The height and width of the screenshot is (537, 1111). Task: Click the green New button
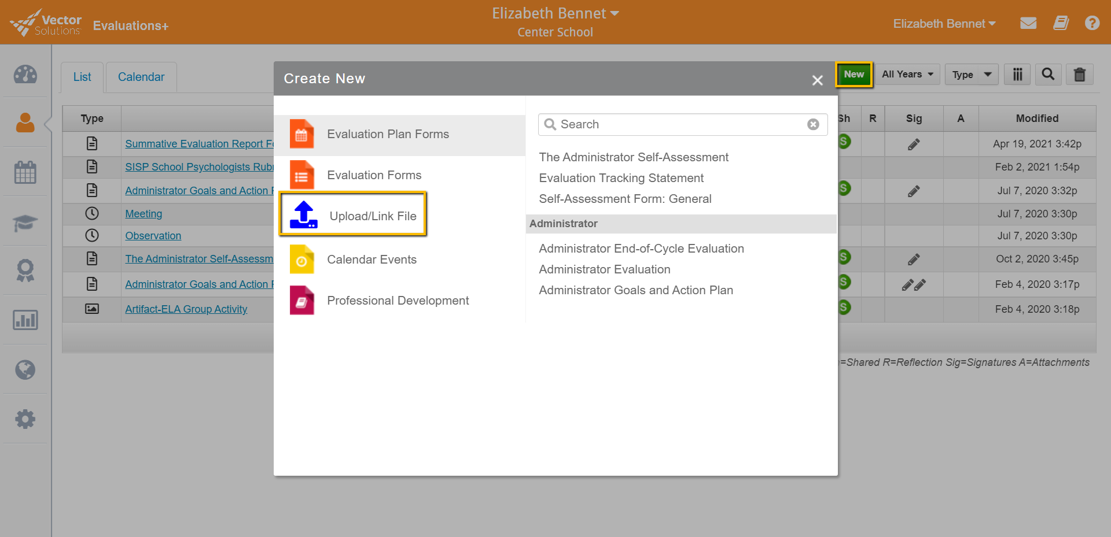854,74
